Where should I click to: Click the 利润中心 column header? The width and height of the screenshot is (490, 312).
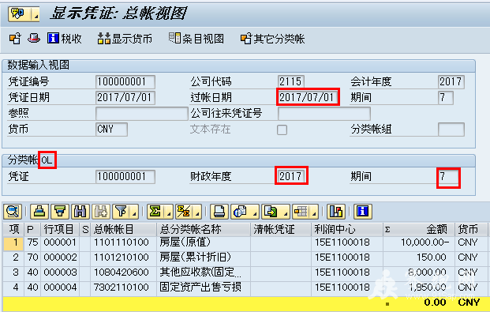coord(347,229)
